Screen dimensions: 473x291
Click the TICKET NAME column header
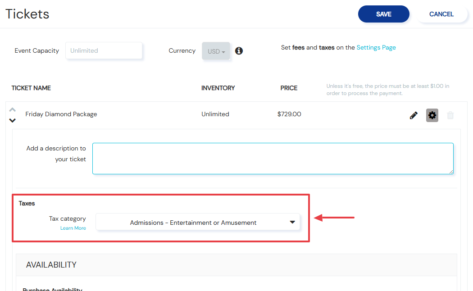pos(31,88)
